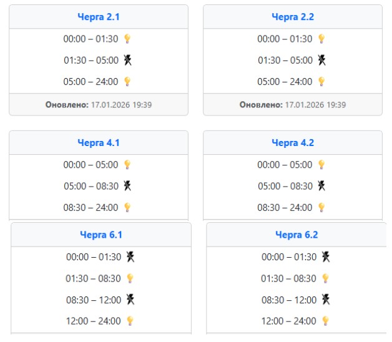Click the power-off icon beside 08:30 – 12:00 in Черга 6.2

(325, 300)
